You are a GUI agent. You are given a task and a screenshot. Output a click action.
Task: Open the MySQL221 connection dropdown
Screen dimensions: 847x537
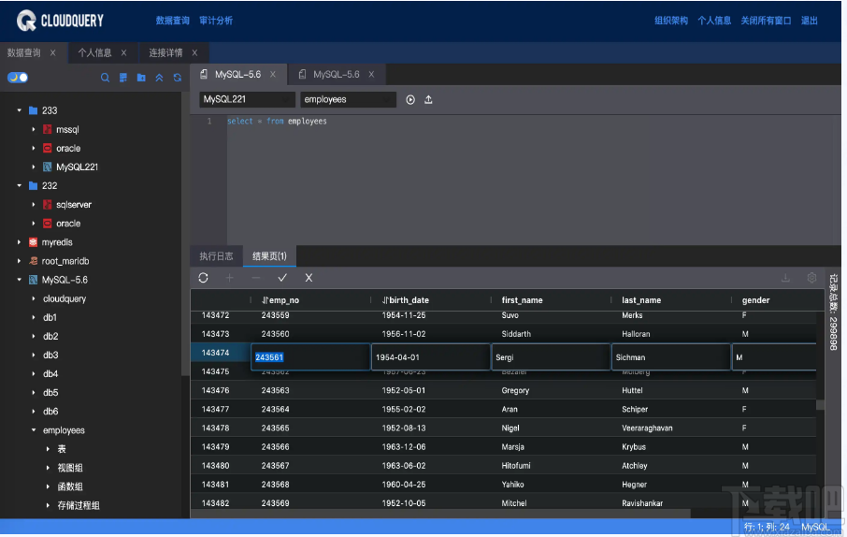click(x=247, y=99)
